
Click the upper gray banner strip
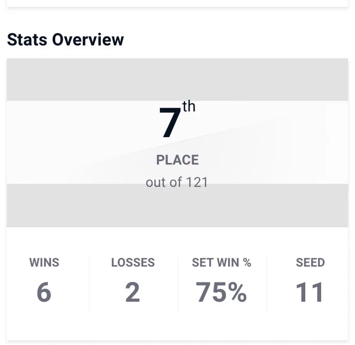coord(177,79)
